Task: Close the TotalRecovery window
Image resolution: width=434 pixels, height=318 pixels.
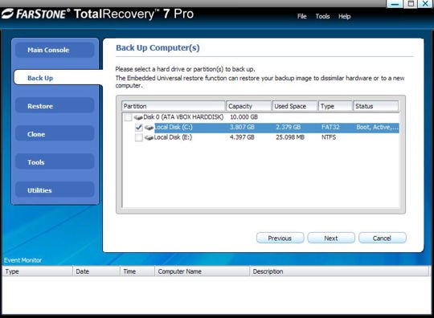Action: [426, 4]
